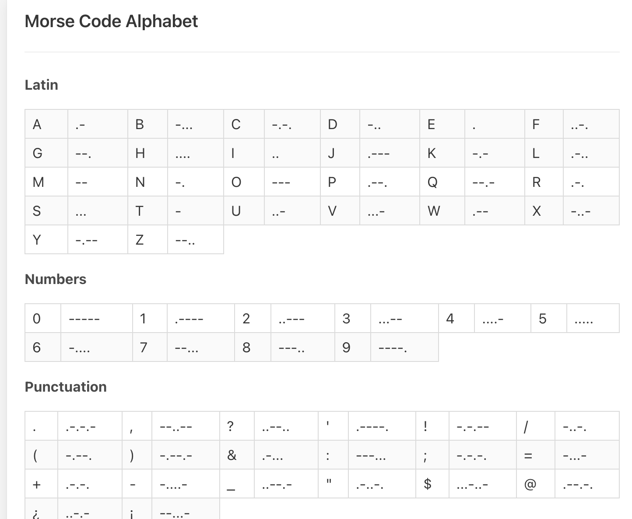The width and height of the screenshot is (632, 519).
Task: Click the semicolon ";" cell
Action: click(432, 455)
